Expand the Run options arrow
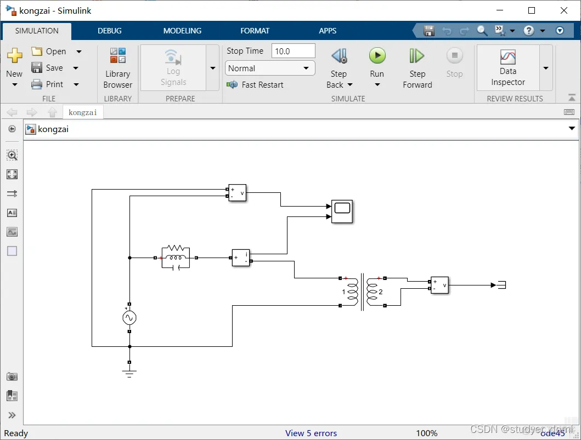The image size is (581, 440). pos(377,85)
